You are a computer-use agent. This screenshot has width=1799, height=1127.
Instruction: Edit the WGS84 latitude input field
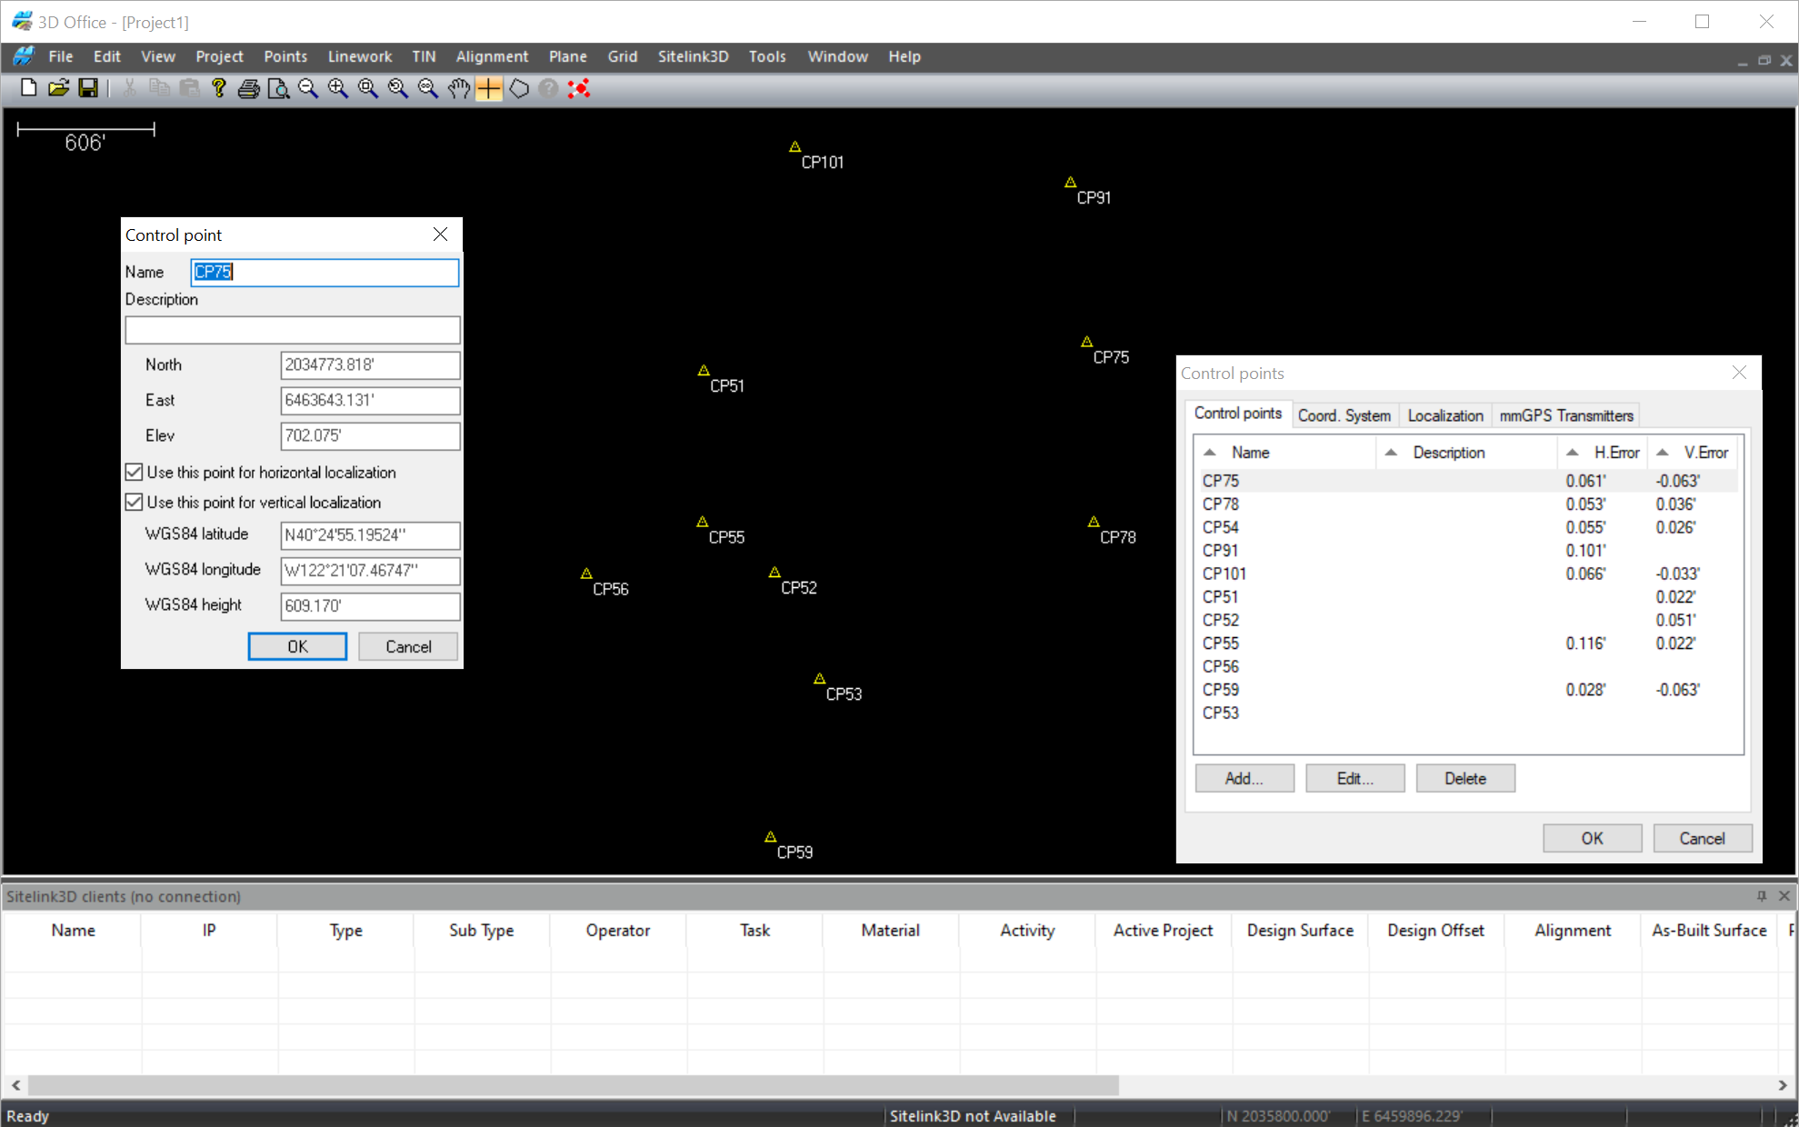[x=369, y=535]
